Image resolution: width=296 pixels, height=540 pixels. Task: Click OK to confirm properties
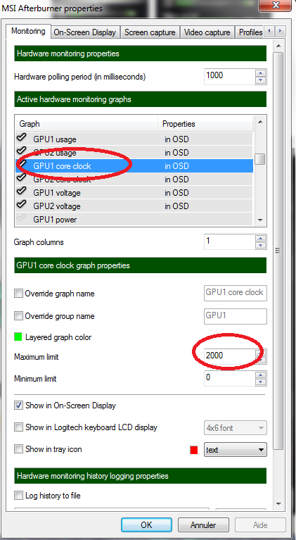pos(146,525)
